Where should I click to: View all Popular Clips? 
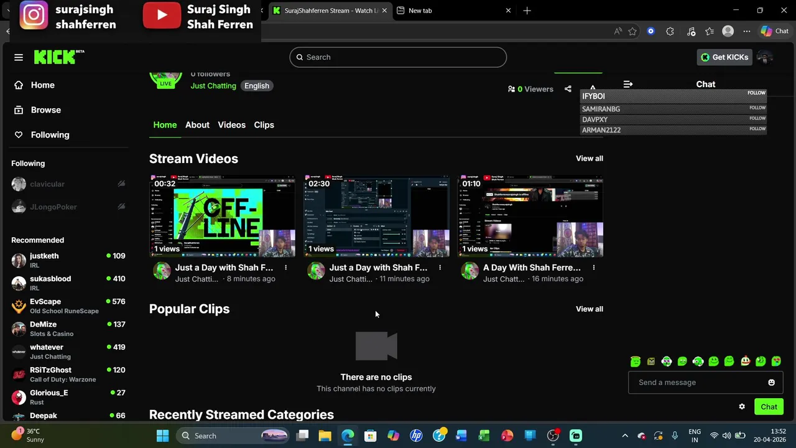point(589,309)
